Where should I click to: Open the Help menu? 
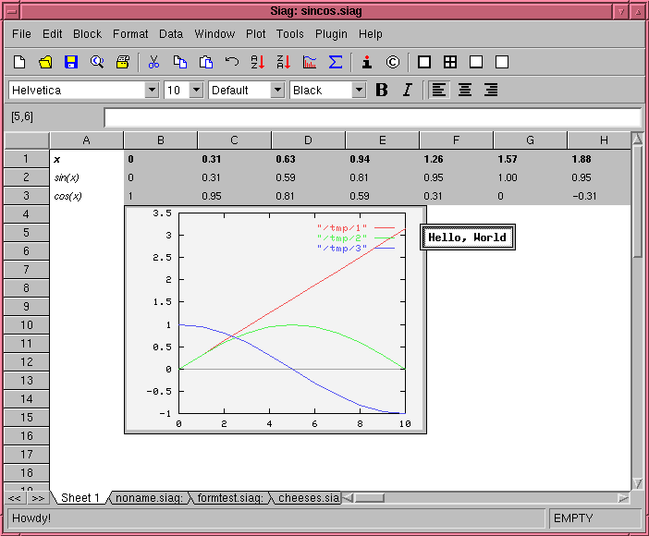click(x=371, y=34)
